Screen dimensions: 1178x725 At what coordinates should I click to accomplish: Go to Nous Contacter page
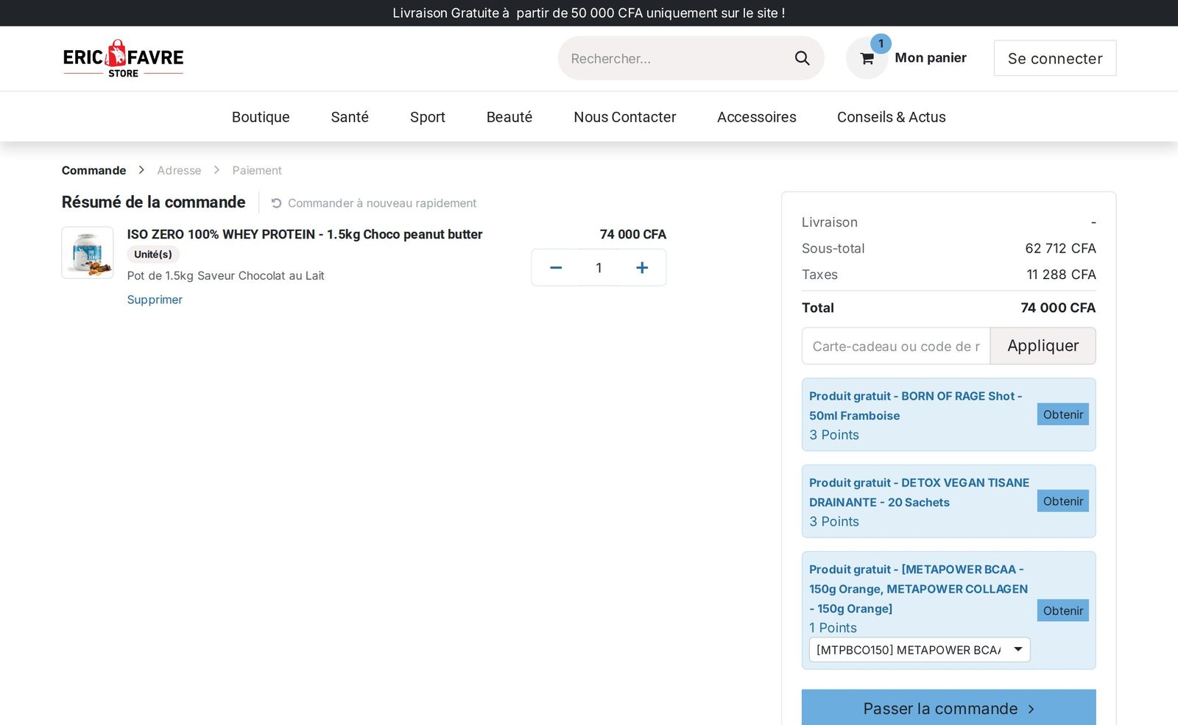[x=625, y=117]
